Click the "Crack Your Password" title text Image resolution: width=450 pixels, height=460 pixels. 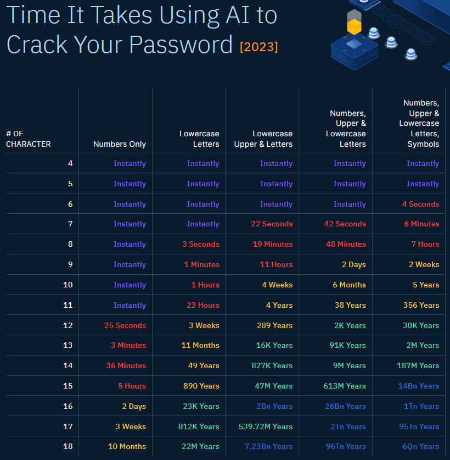120,44
